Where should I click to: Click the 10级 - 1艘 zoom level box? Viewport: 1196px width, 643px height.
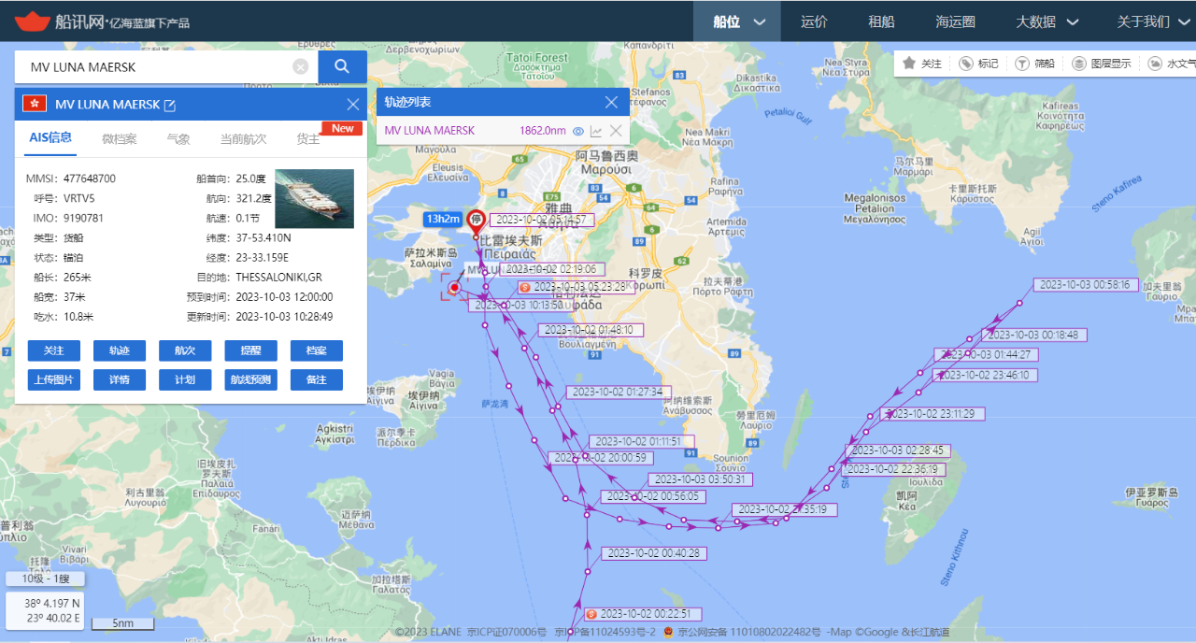point(43,579)
